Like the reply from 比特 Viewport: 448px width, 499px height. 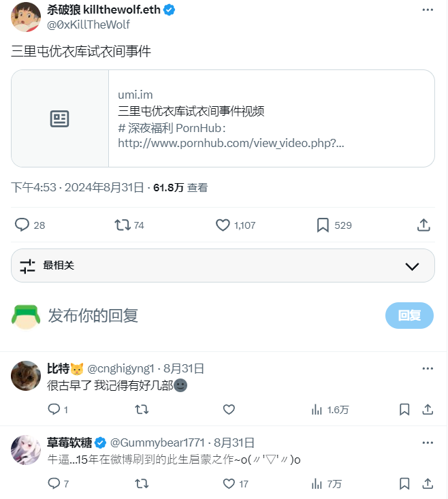click(x=229, y=409)
